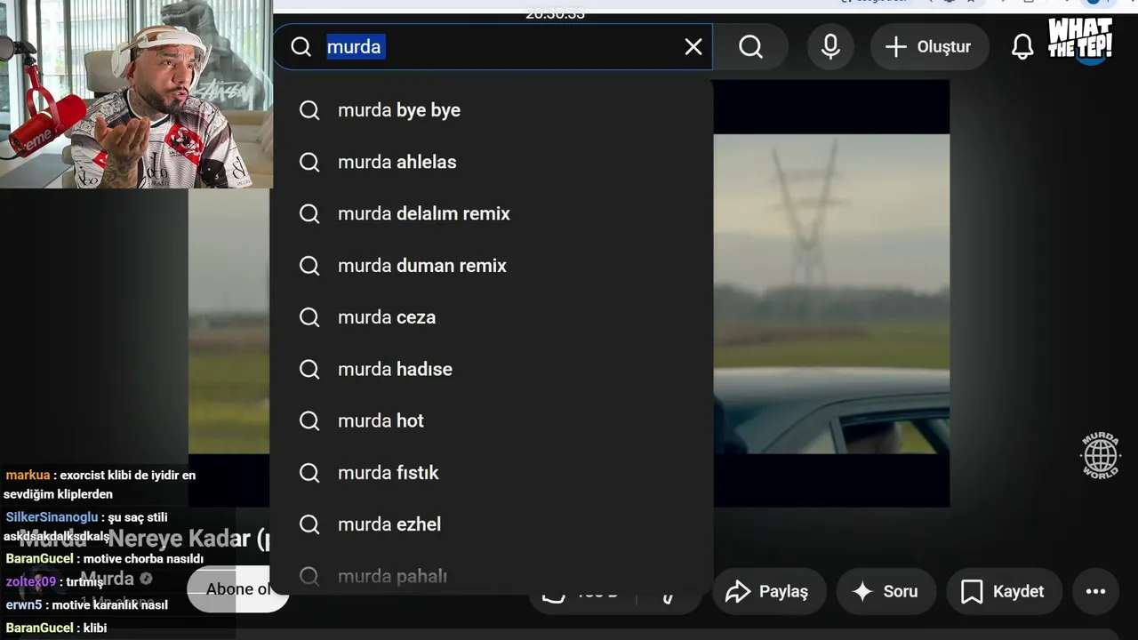This screenshot has width=1138, height=640.
Task: Choose the suggestion "murda fıstık"
Action: coord(492,472)
